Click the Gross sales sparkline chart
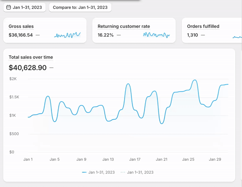Screen dimensions: 242x187 [67, 35]
